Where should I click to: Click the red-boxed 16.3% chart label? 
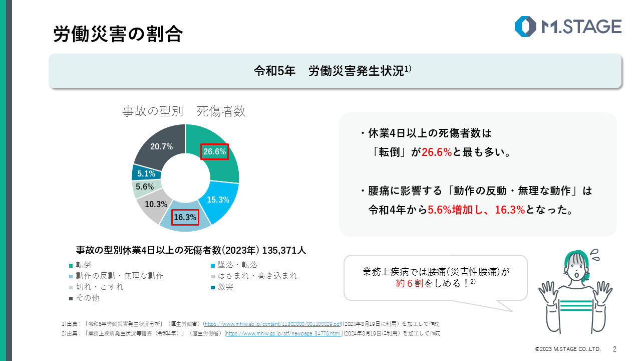(x=185, y=218)
